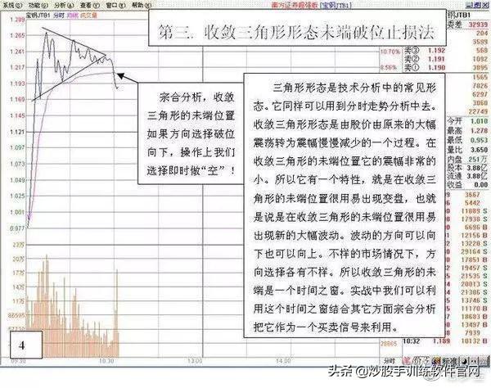Click the 最高 1.278 field

point(467,130)
